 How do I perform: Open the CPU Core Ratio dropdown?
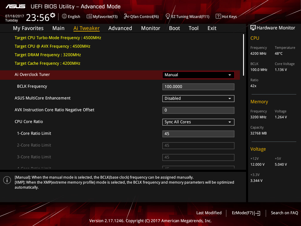coord(198,122)
